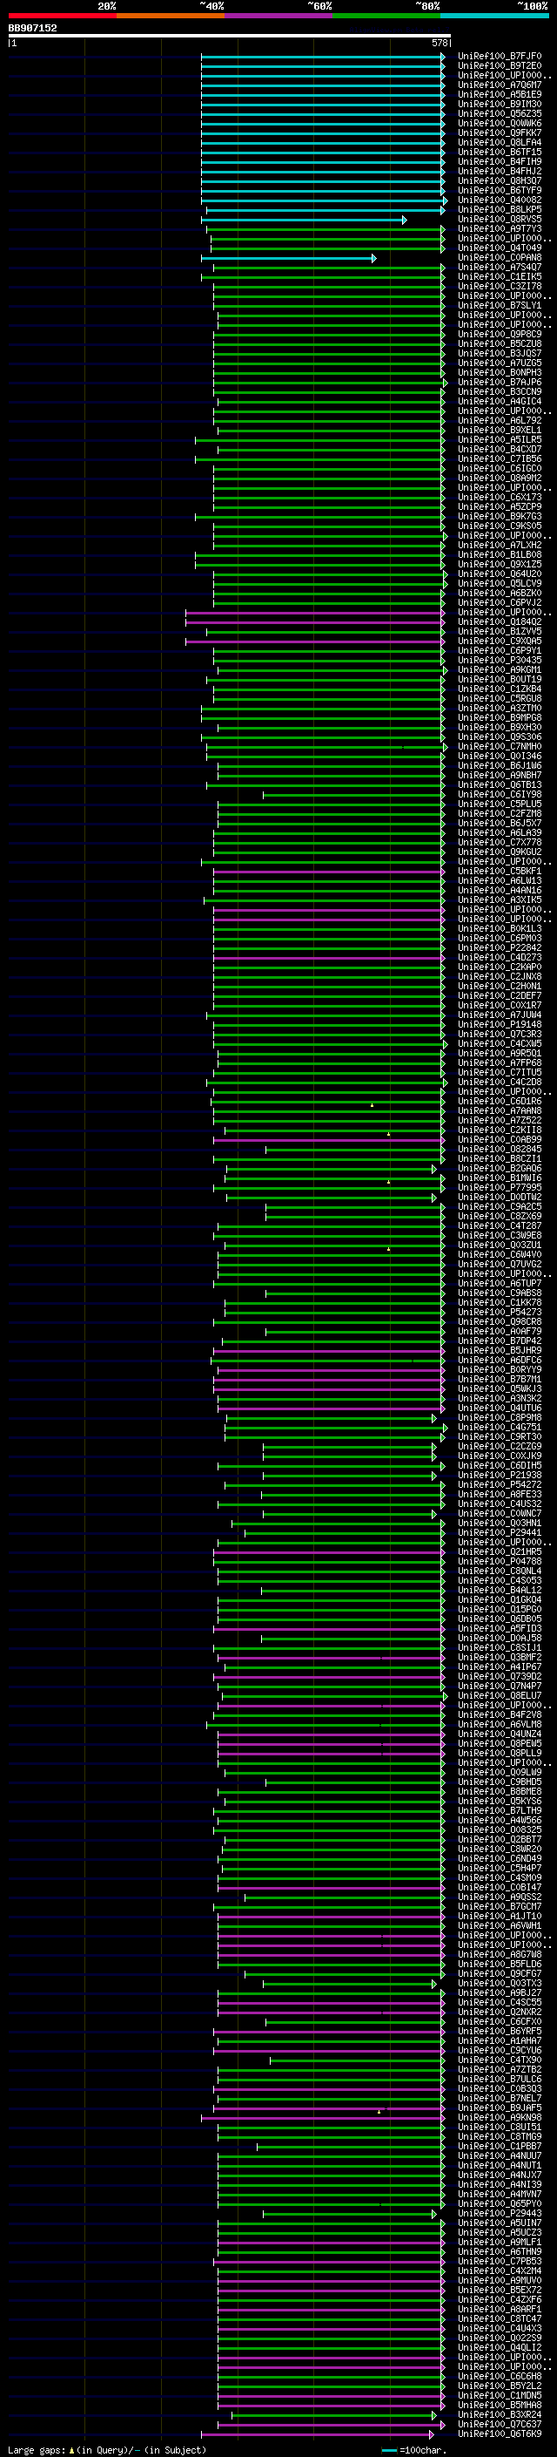
Task: Open hit UniRef100_Q0I346
Action: tap(499, 757)
